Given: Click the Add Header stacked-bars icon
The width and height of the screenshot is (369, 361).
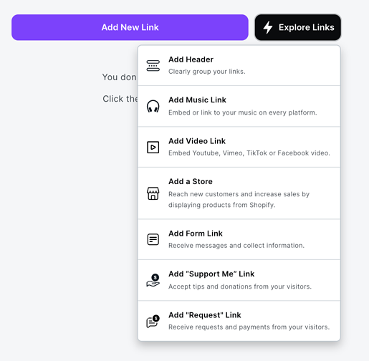Looking at the screenshot, I should tap(153, 66).
